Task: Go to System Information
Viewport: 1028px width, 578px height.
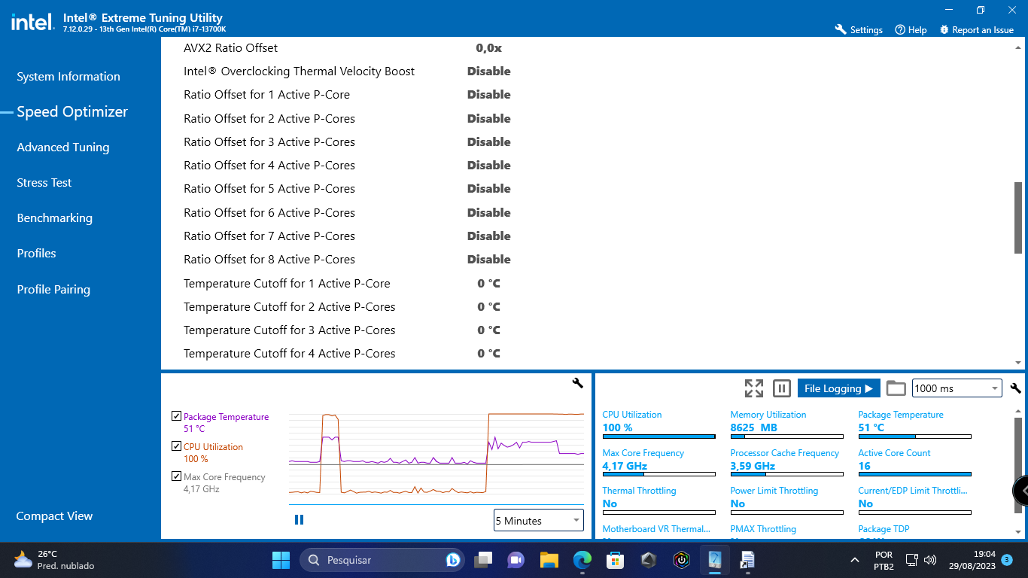Action: (68, 76)
